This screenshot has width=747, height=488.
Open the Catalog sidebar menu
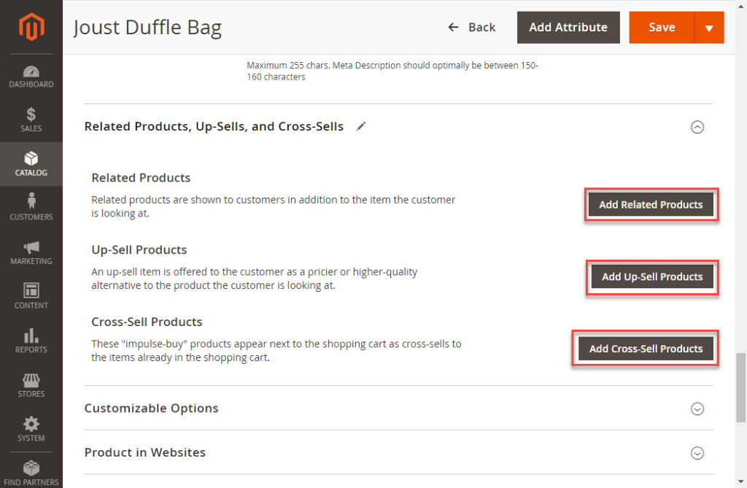point(31,164)
